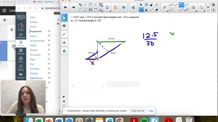Pick the purple pen swatch
The image size is (218, 122).
187,5
